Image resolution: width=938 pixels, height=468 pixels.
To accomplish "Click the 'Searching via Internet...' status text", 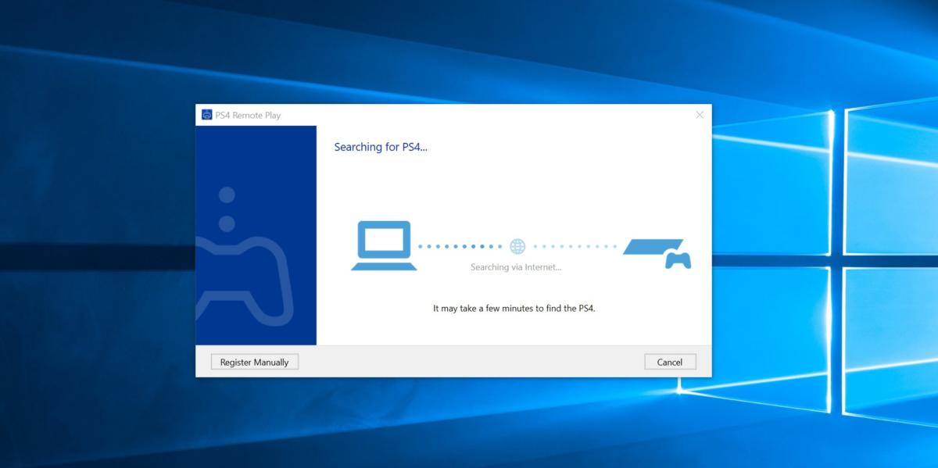I will tap(516, 267).
